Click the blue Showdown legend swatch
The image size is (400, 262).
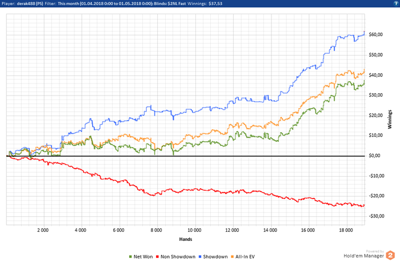tap(200, 257)
